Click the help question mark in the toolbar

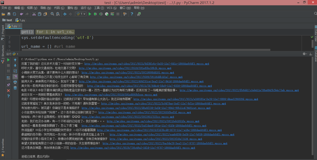(131, 14)
